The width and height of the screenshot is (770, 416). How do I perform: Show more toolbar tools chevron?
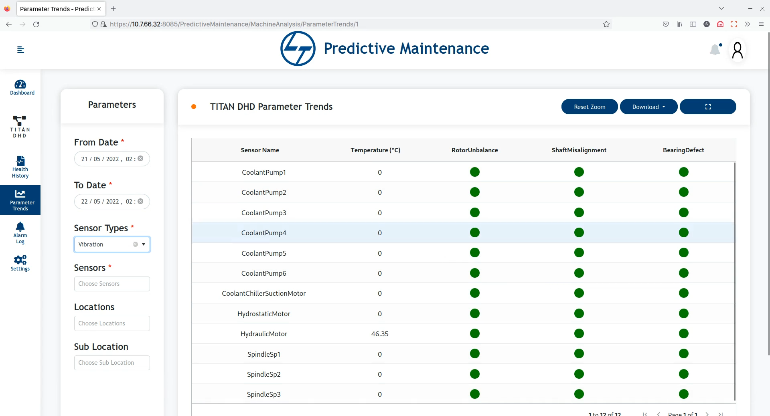748,24
